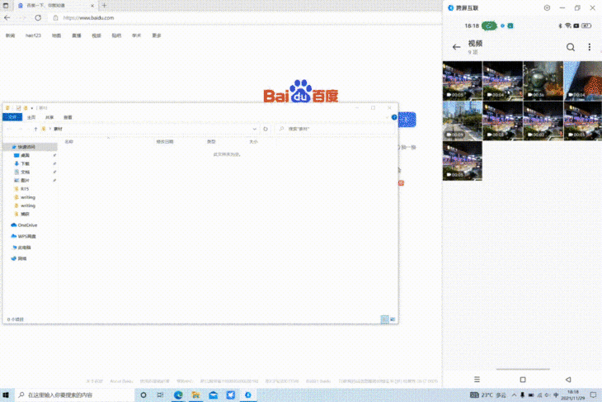Select 桌面 in the navigation pane
The width and height of the screenshot is (602, 402).
[25, 155]
